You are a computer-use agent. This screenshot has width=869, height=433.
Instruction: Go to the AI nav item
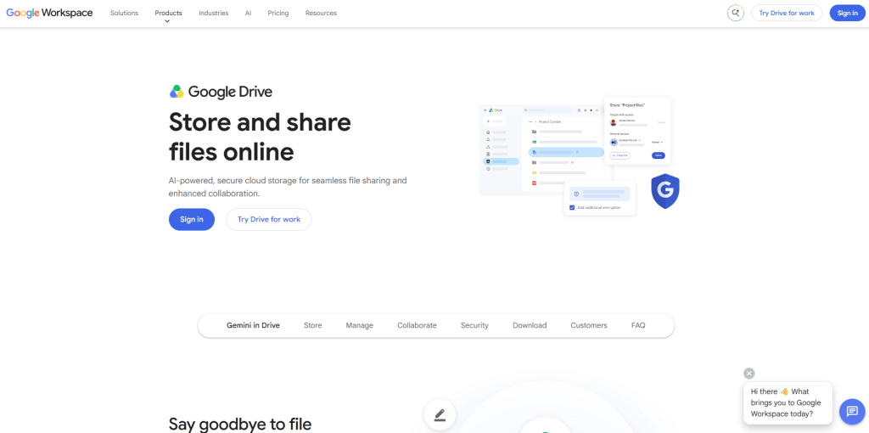point(248,13)
